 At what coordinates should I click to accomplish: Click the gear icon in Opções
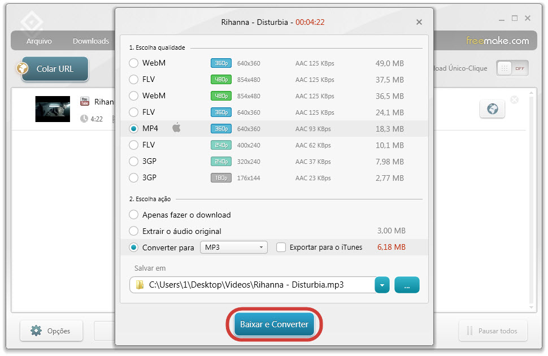coord(36,331)
